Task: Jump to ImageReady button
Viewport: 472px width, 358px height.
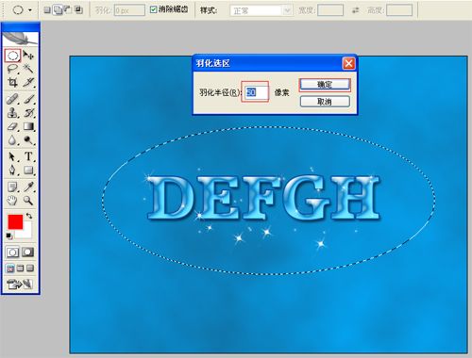Action: pyautogui.click(x=20, y=285)
